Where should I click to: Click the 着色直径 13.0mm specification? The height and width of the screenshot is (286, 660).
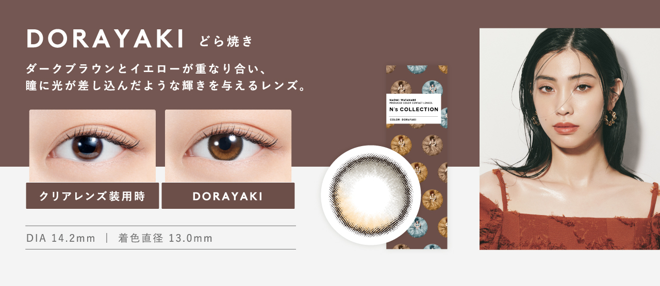pyautogui.click(x=166, y=238)
